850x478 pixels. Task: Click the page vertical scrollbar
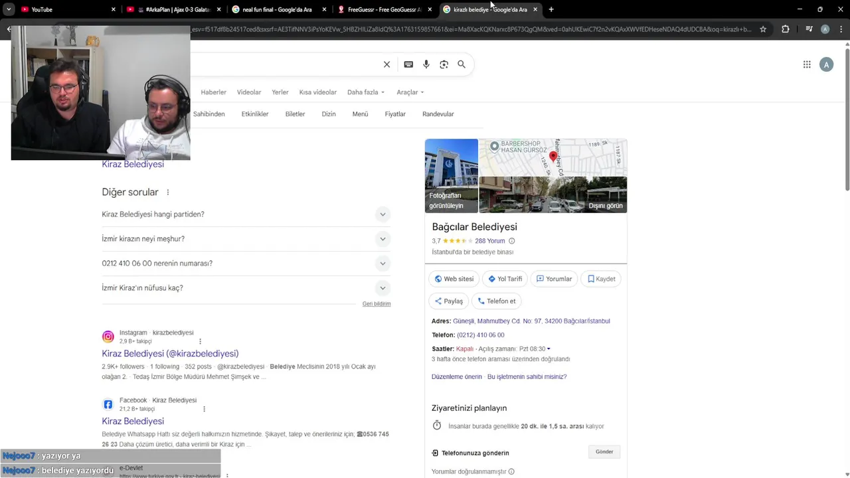(x=847, y=119)
